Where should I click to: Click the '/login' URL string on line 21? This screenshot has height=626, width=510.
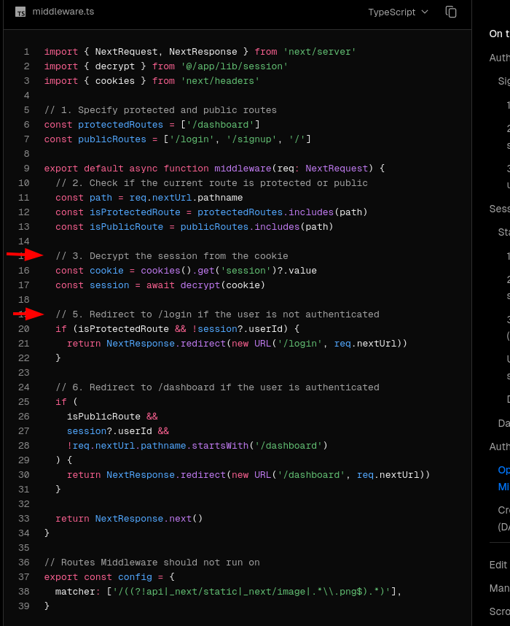click(x=300, y=344)
